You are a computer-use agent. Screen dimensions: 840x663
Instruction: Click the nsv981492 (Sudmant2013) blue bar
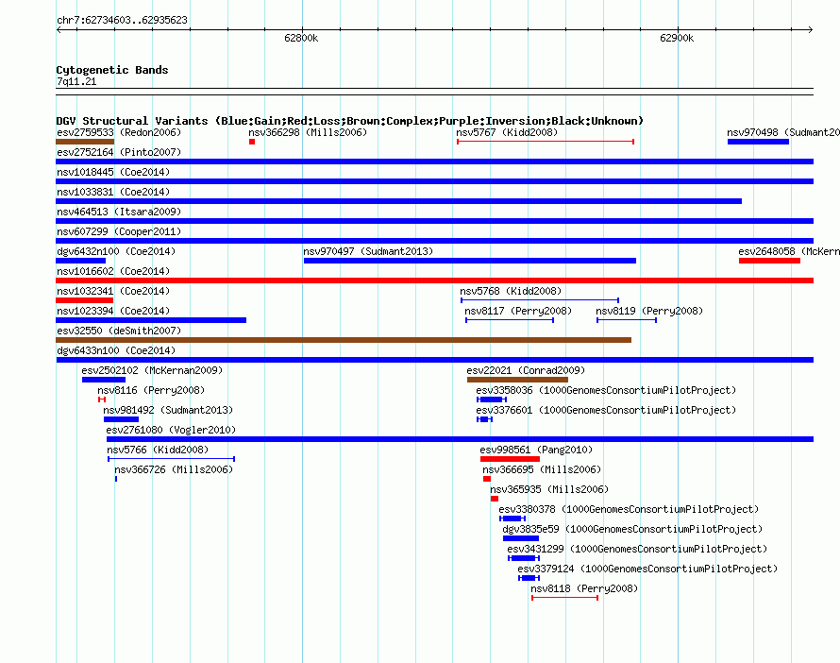click(x=121, y=419)
